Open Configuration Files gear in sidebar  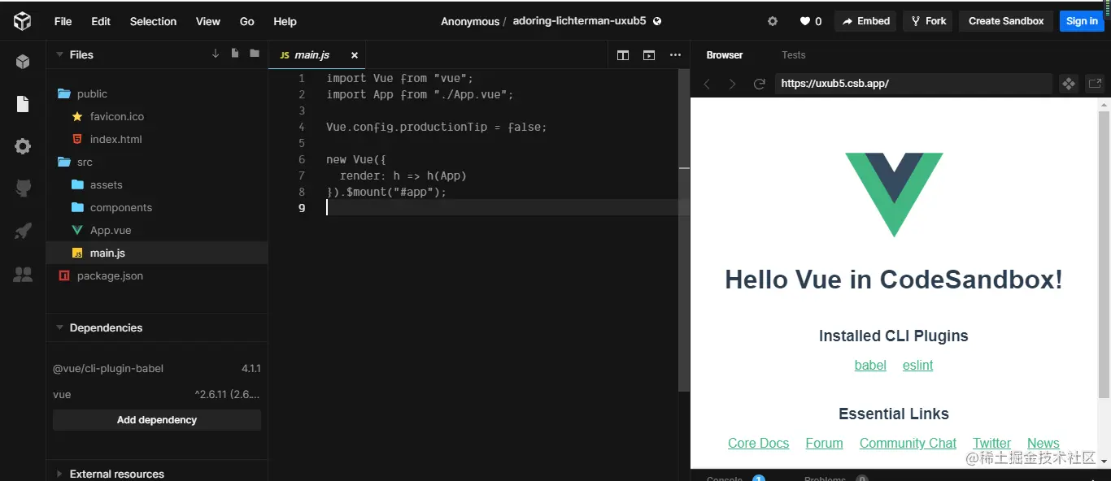(x=23, y=146)
